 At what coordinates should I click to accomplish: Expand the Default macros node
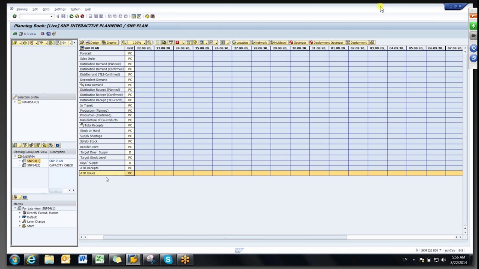pyautogui.click(x=20, y=217)
